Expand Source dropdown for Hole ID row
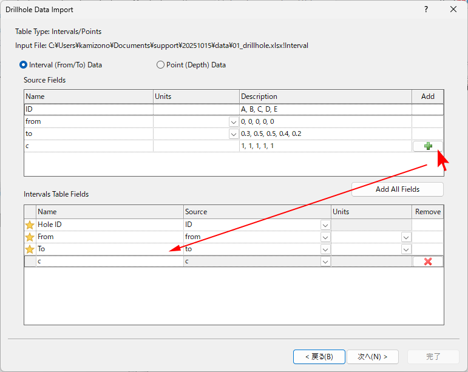Viewport: 468px width, 372px height. tap(325, 225)
